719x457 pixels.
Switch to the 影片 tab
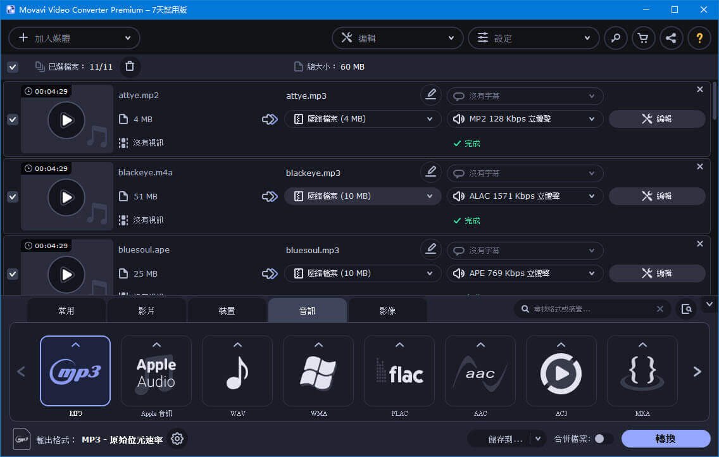[x=146, y=311]
